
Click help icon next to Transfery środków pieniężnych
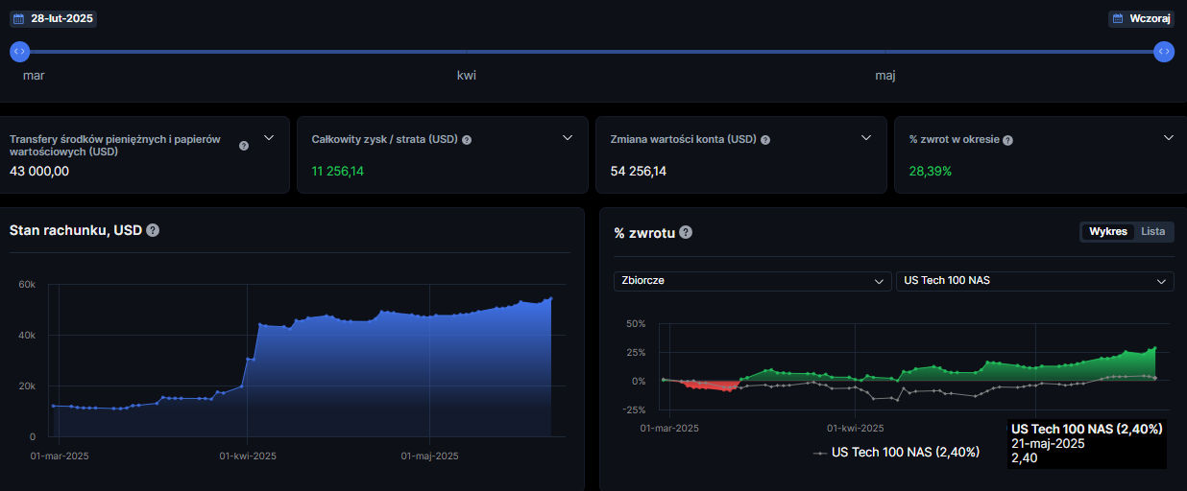click(x=244, y=146)
